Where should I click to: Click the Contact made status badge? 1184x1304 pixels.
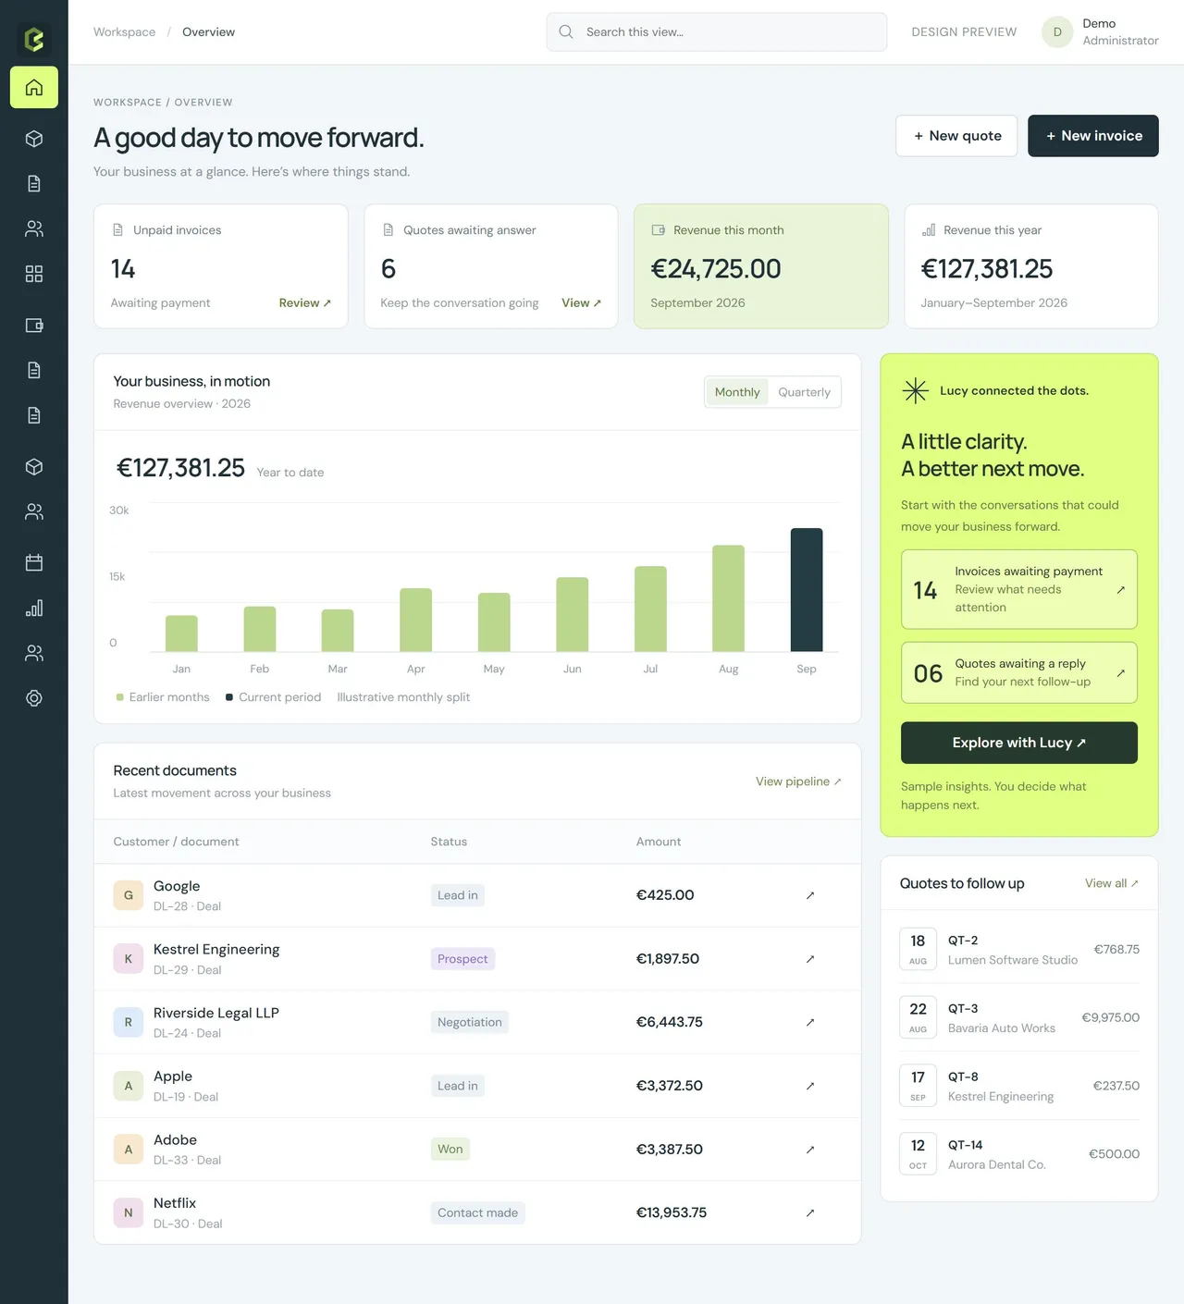(x=477, y=1212)
